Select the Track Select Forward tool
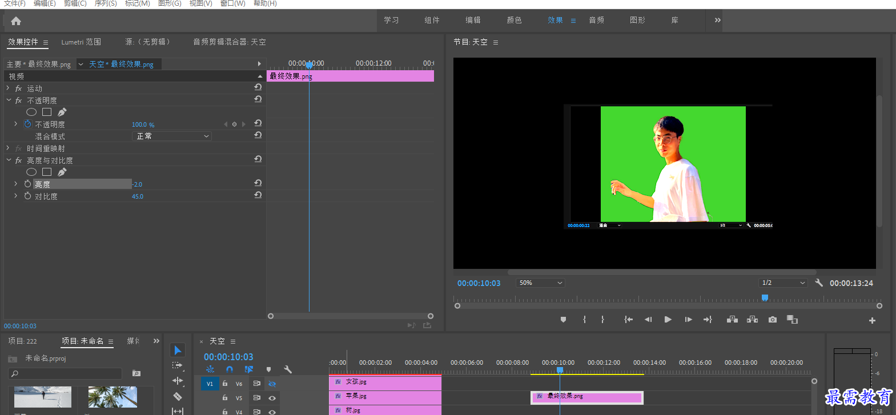896x415 pixels. (x=178, y=365)
